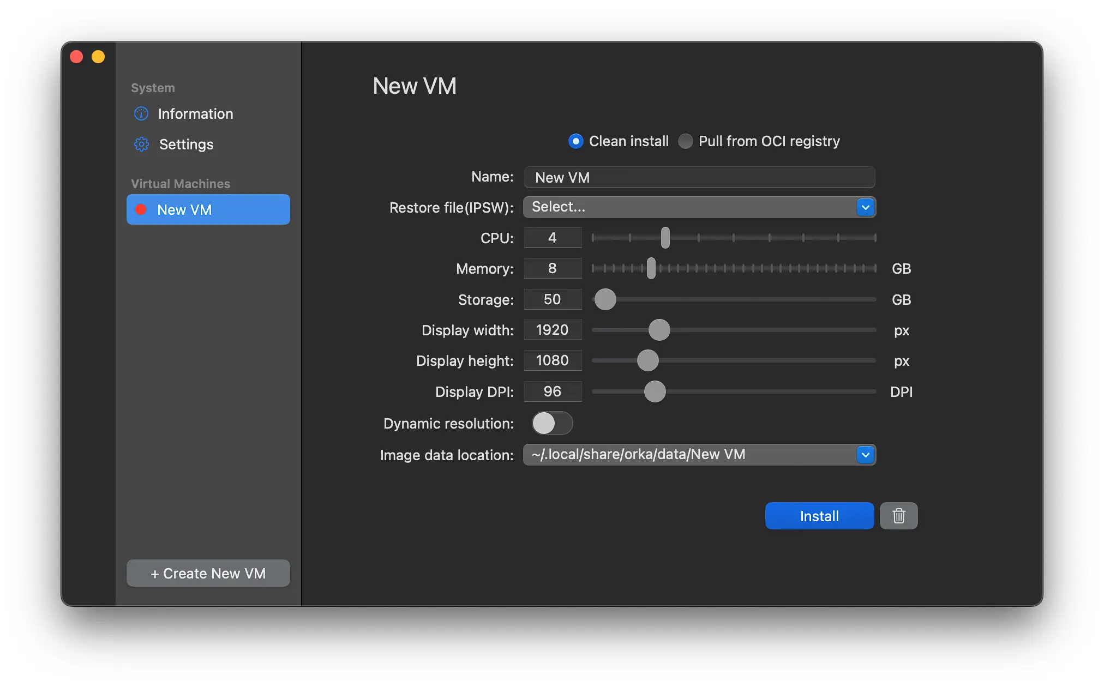
Task: Click the delete trash icon button
Action: tap(898, 515)
